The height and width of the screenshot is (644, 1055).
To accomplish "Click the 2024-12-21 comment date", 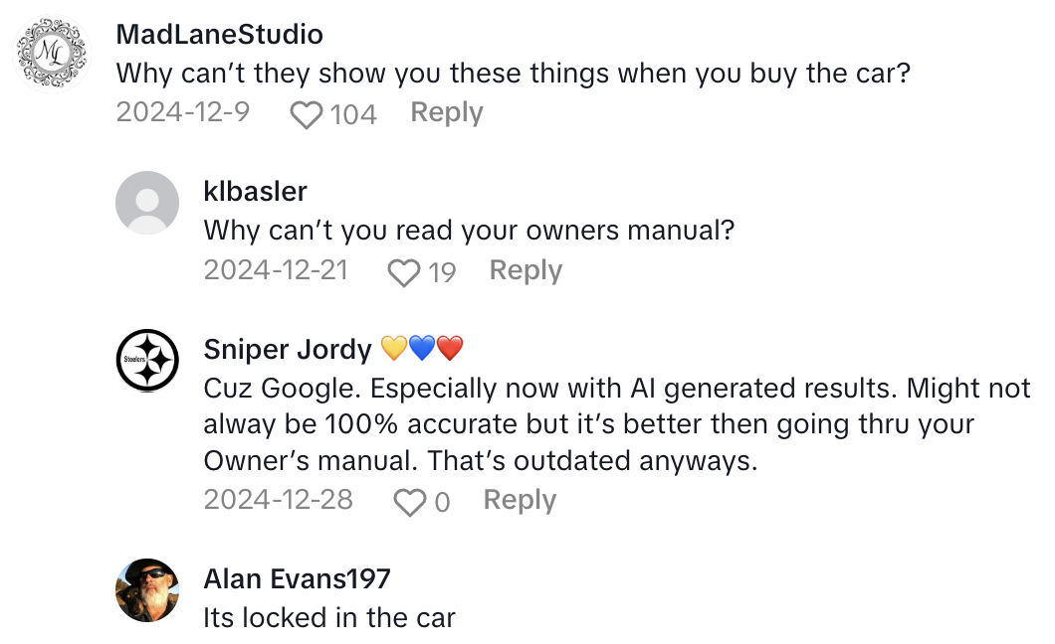I will 276,270.
